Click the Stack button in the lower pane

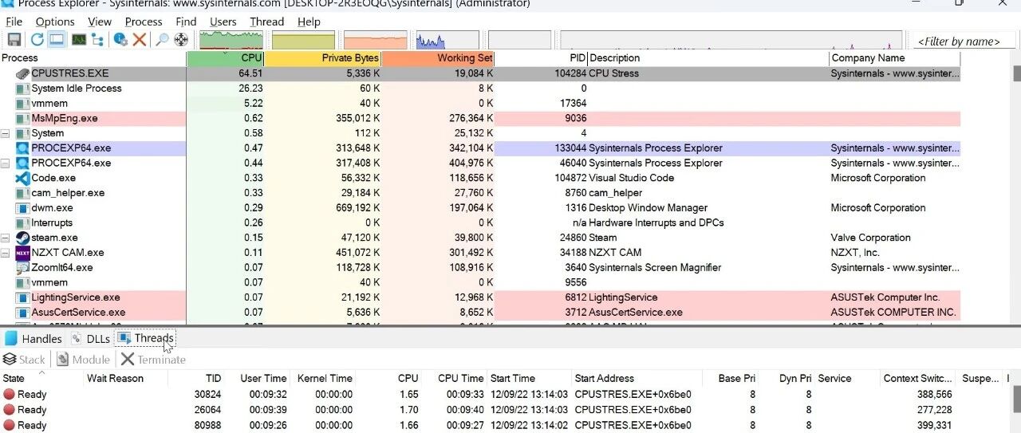[x=24, y=360]
